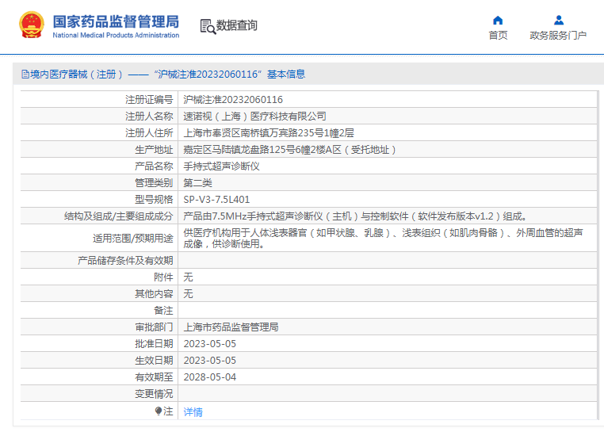Select model value SP-V3-7.5L401
The width and height of the screenshot is (604, 432).
[x=216, y=200]
